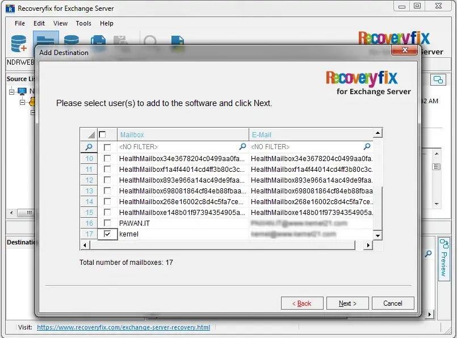
Task: Collapse the second-level tree node expander
Action: pos(23,102)
